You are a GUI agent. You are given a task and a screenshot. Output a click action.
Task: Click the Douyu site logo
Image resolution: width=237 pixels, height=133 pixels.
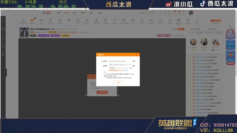(47, 13)
